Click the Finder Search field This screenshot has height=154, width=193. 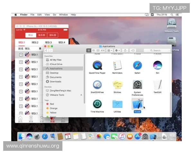click(x=157, y=50)
